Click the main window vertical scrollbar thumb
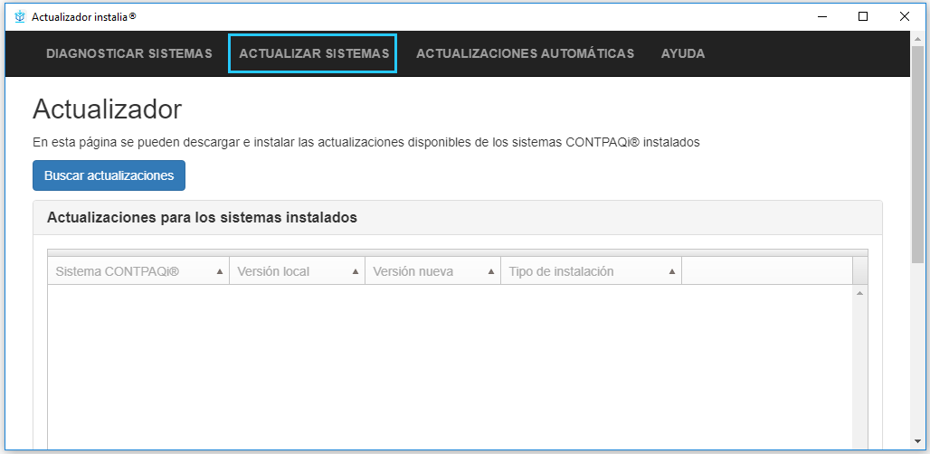The width and height of the screenshot is (930, 454). (918, 154)
